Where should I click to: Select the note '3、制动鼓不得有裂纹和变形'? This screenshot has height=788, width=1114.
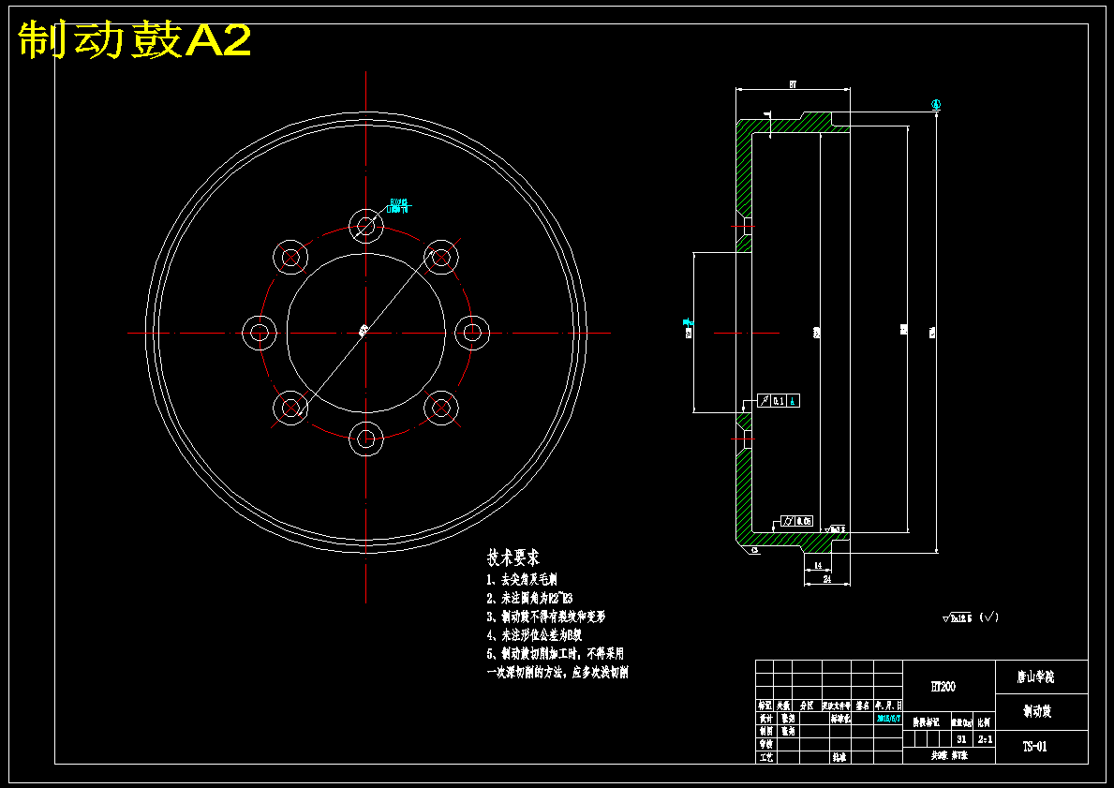click(545, 617)
